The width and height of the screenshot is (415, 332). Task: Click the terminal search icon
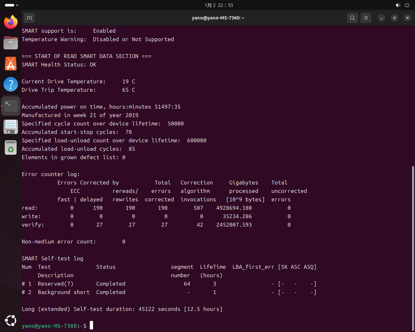352,18
